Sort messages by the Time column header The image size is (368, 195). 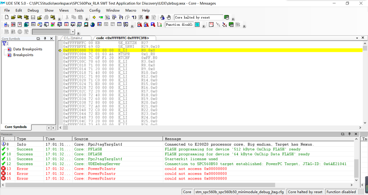tap(58, 139)
